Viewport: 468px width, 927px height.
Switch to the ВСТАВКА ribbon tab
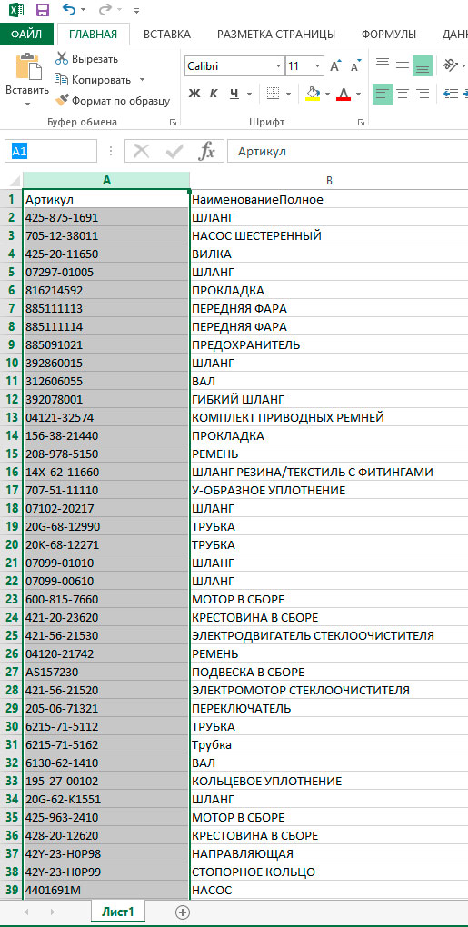pyautogui.click(x=167, y=35)
